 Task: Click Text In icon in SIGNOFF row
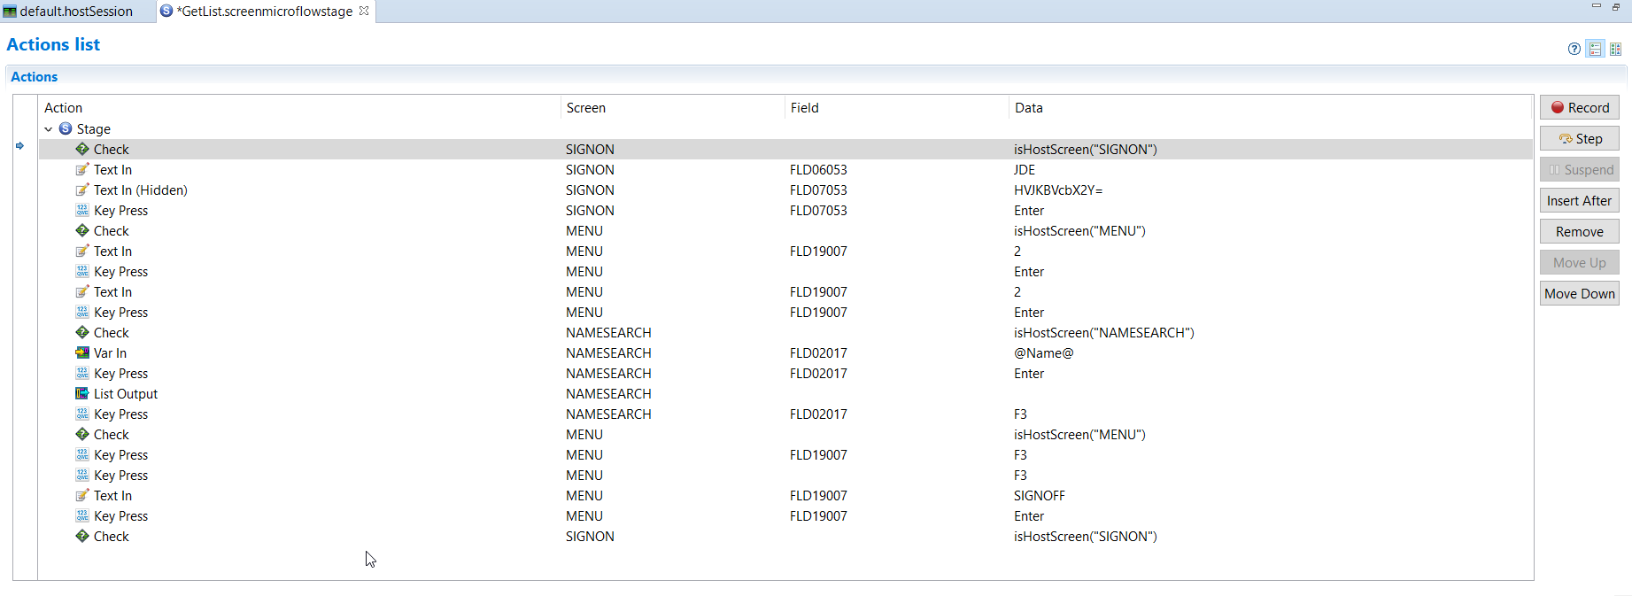(82, 495)
